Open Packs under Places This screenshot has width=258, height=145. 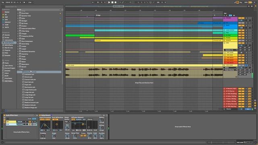click(6, 63)
